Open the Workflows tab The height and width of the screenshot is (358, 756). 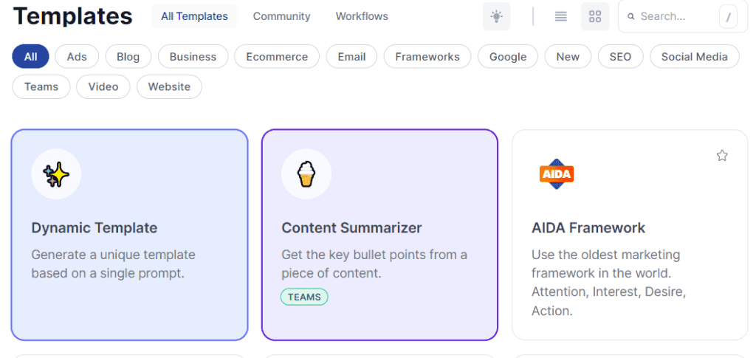point(362,16)
